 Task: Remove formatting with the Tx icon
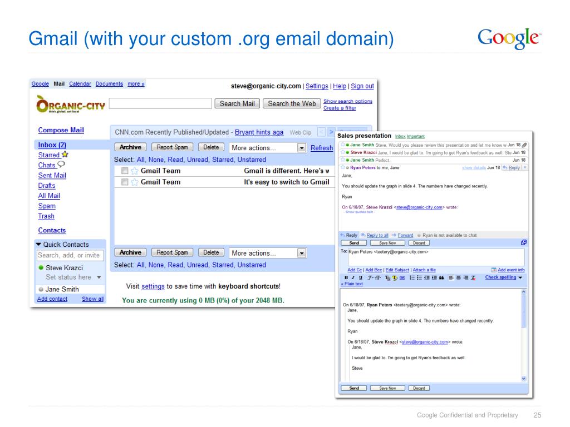point(473,278)
